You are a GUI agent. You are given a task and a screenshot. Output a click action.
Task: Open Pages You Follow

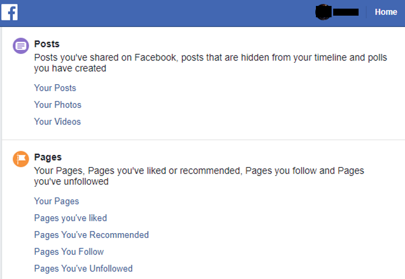point(69,251)
